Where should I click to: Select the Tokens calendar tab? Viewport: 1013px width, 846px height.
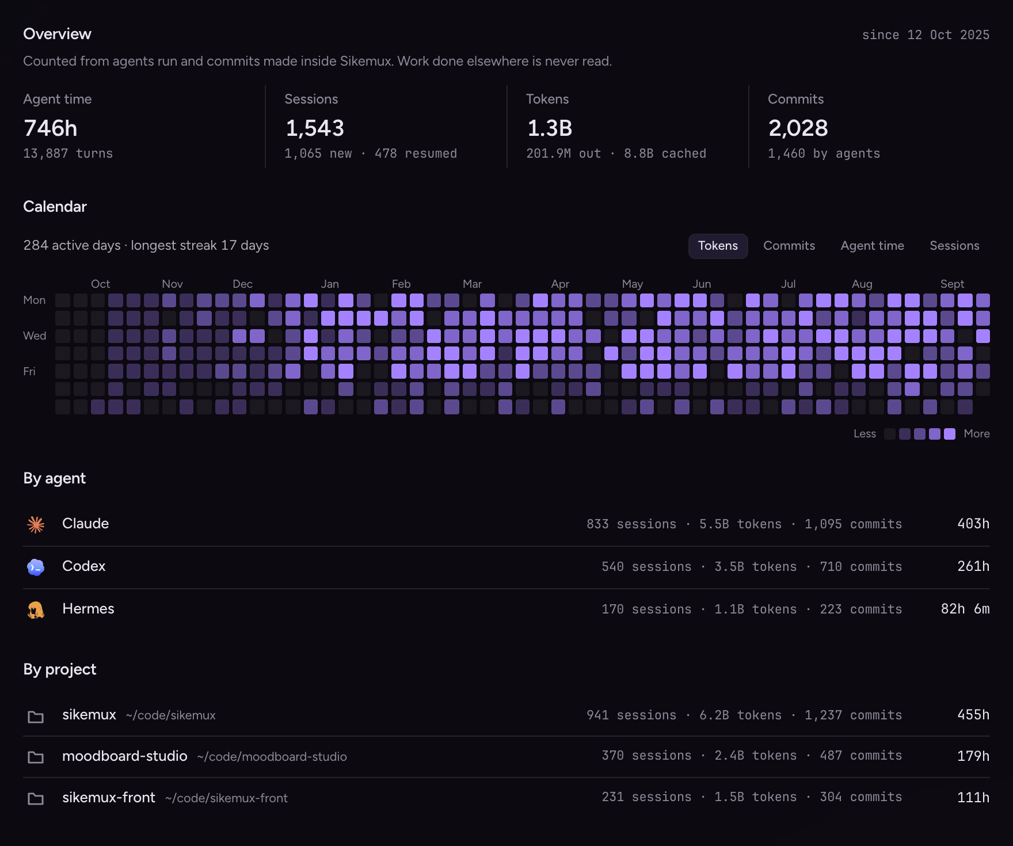point(718,246)
